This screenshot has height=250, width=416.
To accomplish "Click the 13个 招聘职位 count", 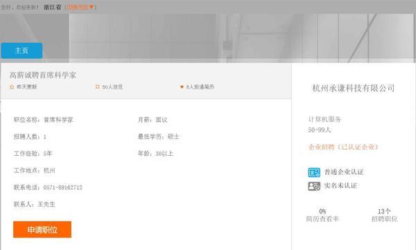I will pyautogui.click(x=384, y=215).
